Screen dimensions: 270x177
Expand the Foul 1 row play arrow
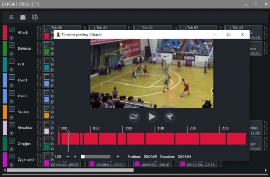coord(11,85)
